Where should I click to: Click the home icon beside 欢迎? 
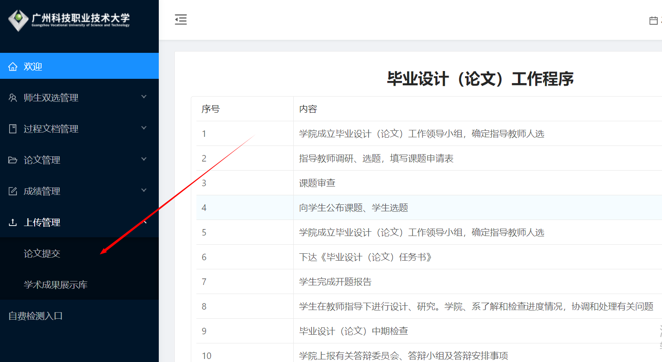13,66
